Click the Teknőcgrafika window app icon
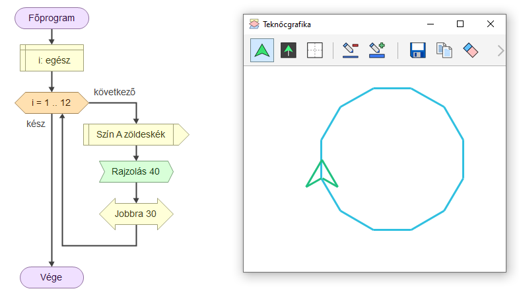Viewport: 519px width, 297px height. coord(254,24)
